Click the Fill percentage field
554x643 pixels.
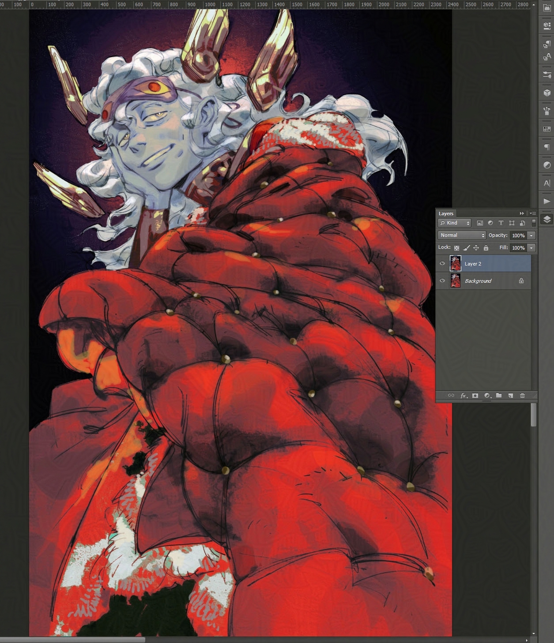pyautogui.click(x=518, y=248)
